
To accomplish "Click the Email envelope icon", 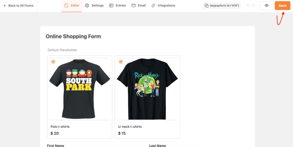I will (x=133, y=6).
